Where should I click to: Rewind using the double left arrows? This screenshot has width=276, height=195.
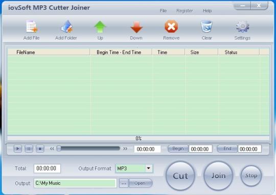(x=52, y=149)
